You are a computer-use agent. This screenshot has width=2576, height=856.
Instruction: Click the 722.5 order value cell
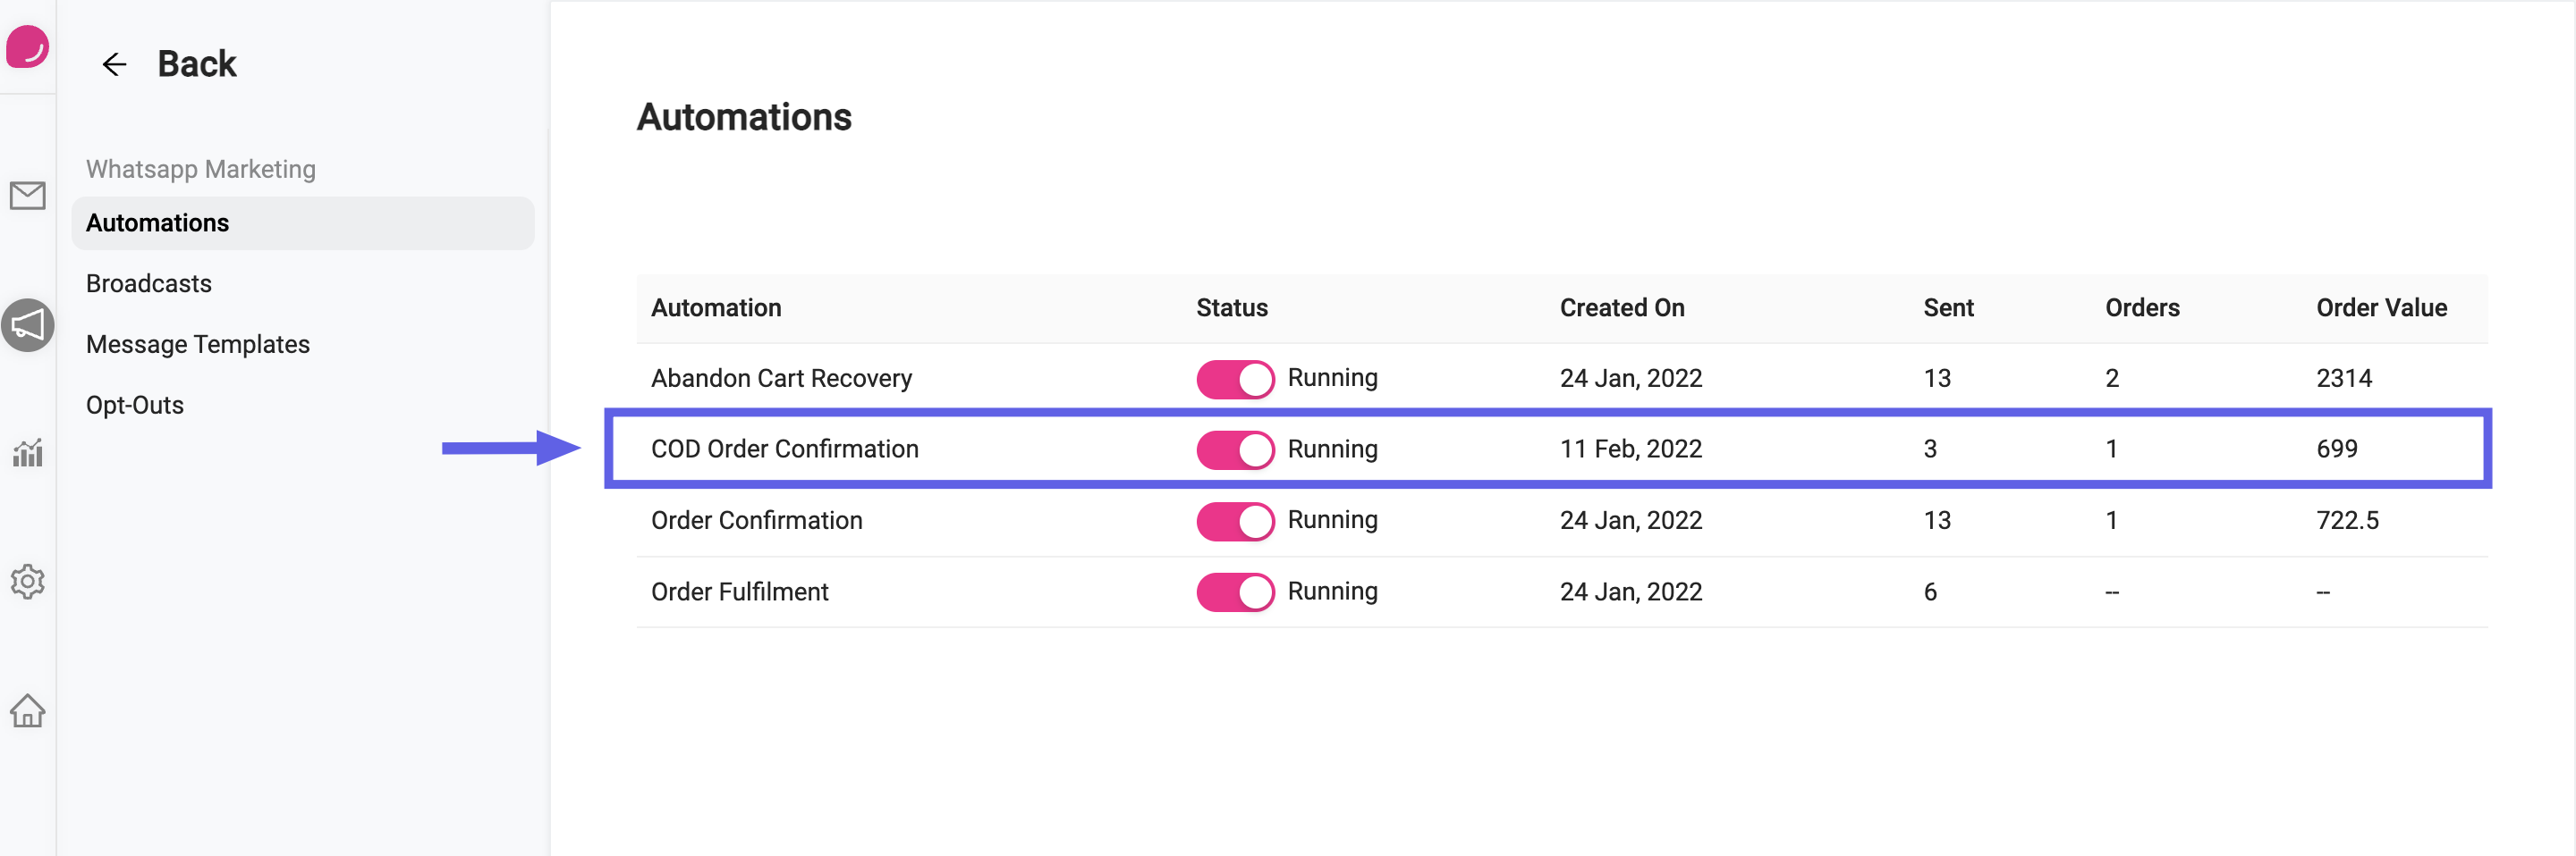(2347, 520)
